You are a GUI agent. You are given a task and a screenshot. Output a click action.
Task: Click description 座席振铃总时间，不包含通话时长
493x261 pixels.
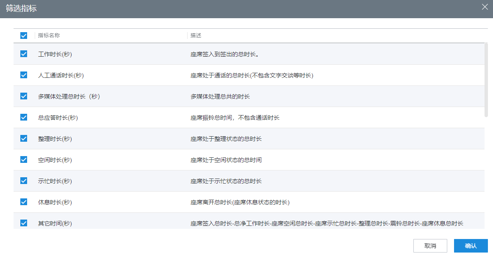click(x=235, y=118)
